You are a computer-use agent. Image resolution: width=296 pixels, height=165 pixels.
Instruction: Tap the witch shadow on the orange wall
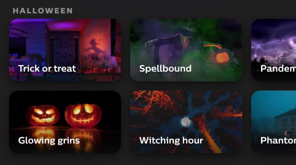(94, 47)
